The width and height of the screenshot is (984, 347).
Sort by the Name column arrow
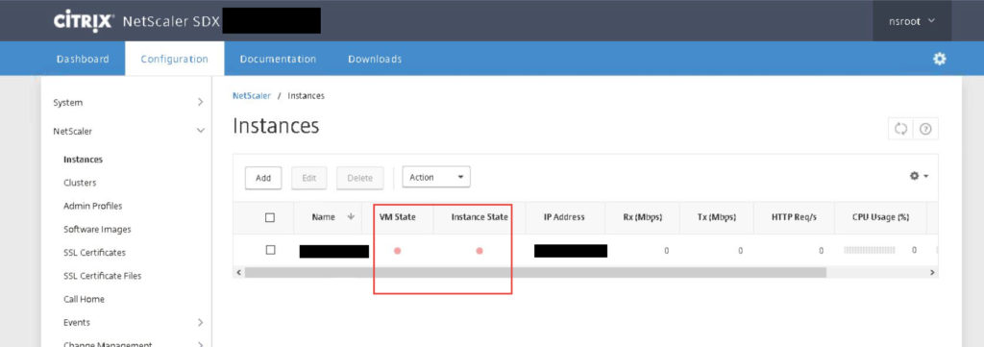(x=351, y=216)
